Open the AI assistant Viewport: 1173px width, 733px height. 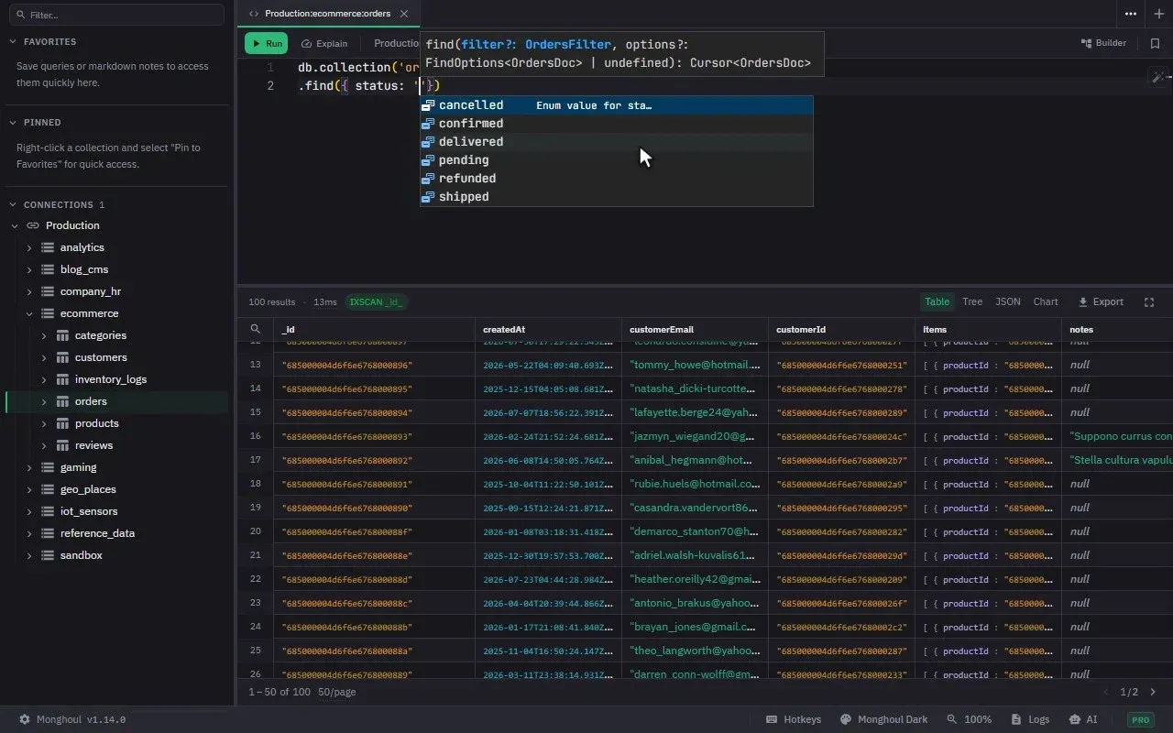(1083, 719)
